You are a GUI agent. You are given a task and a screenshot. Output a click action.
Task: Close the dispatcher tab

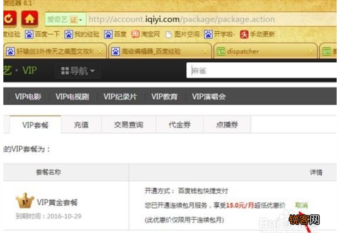click(310, 52)
